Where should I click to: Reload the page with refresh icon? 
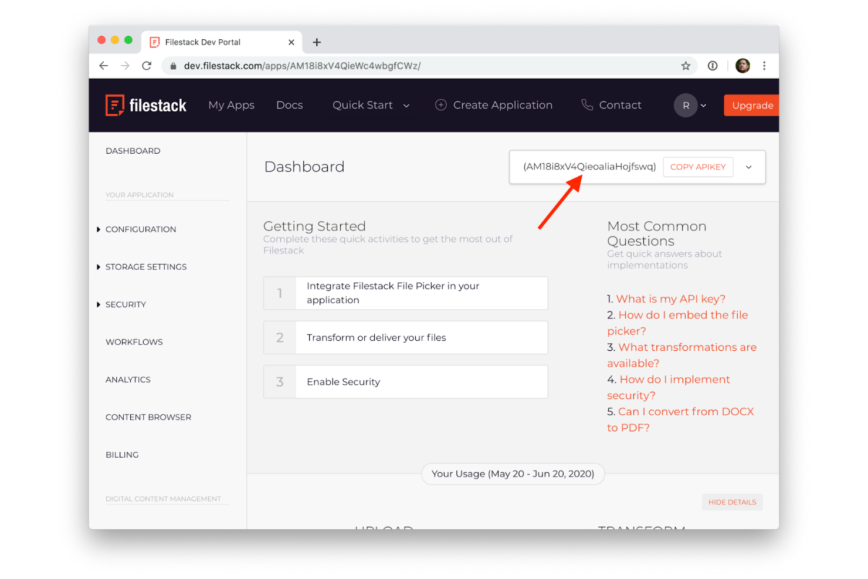147,66
